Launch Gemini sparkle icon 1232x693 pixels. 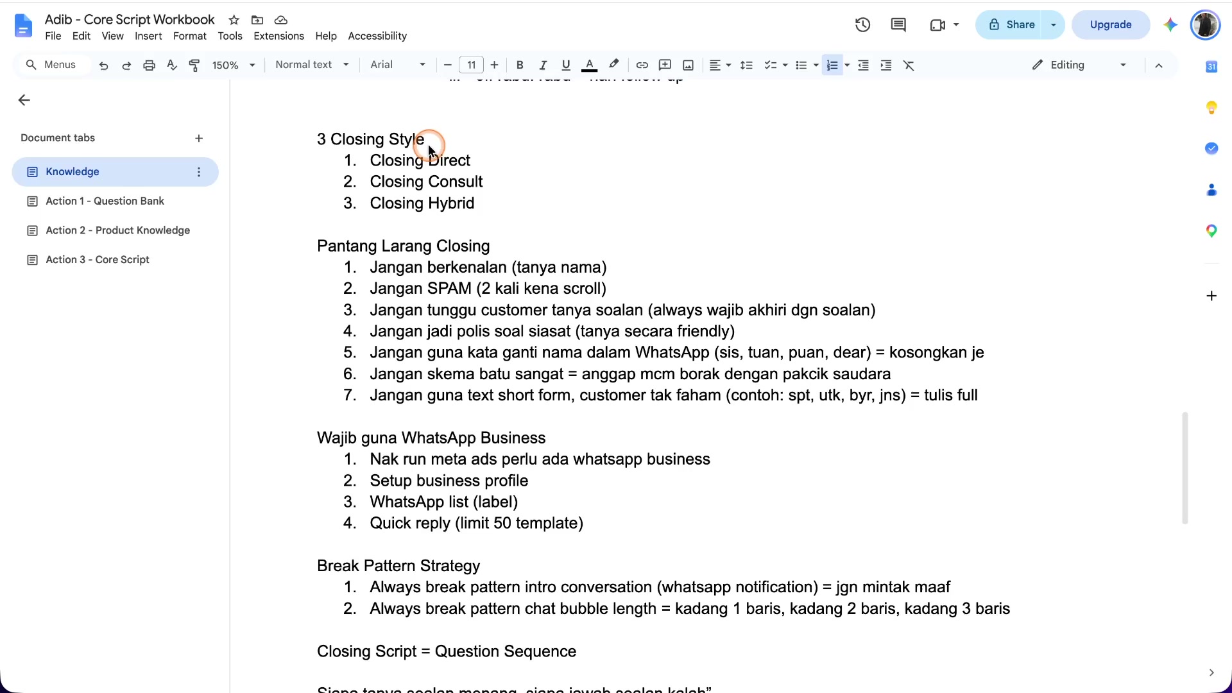click(x=1170, y=25)
